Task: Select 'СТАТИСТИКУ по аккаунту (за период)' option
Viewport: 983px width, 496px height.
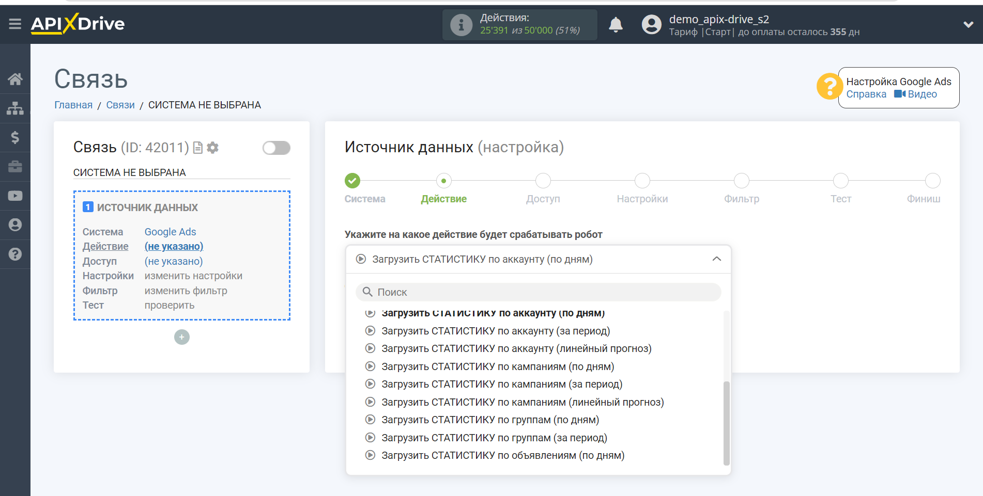Action: coord(495,331)
